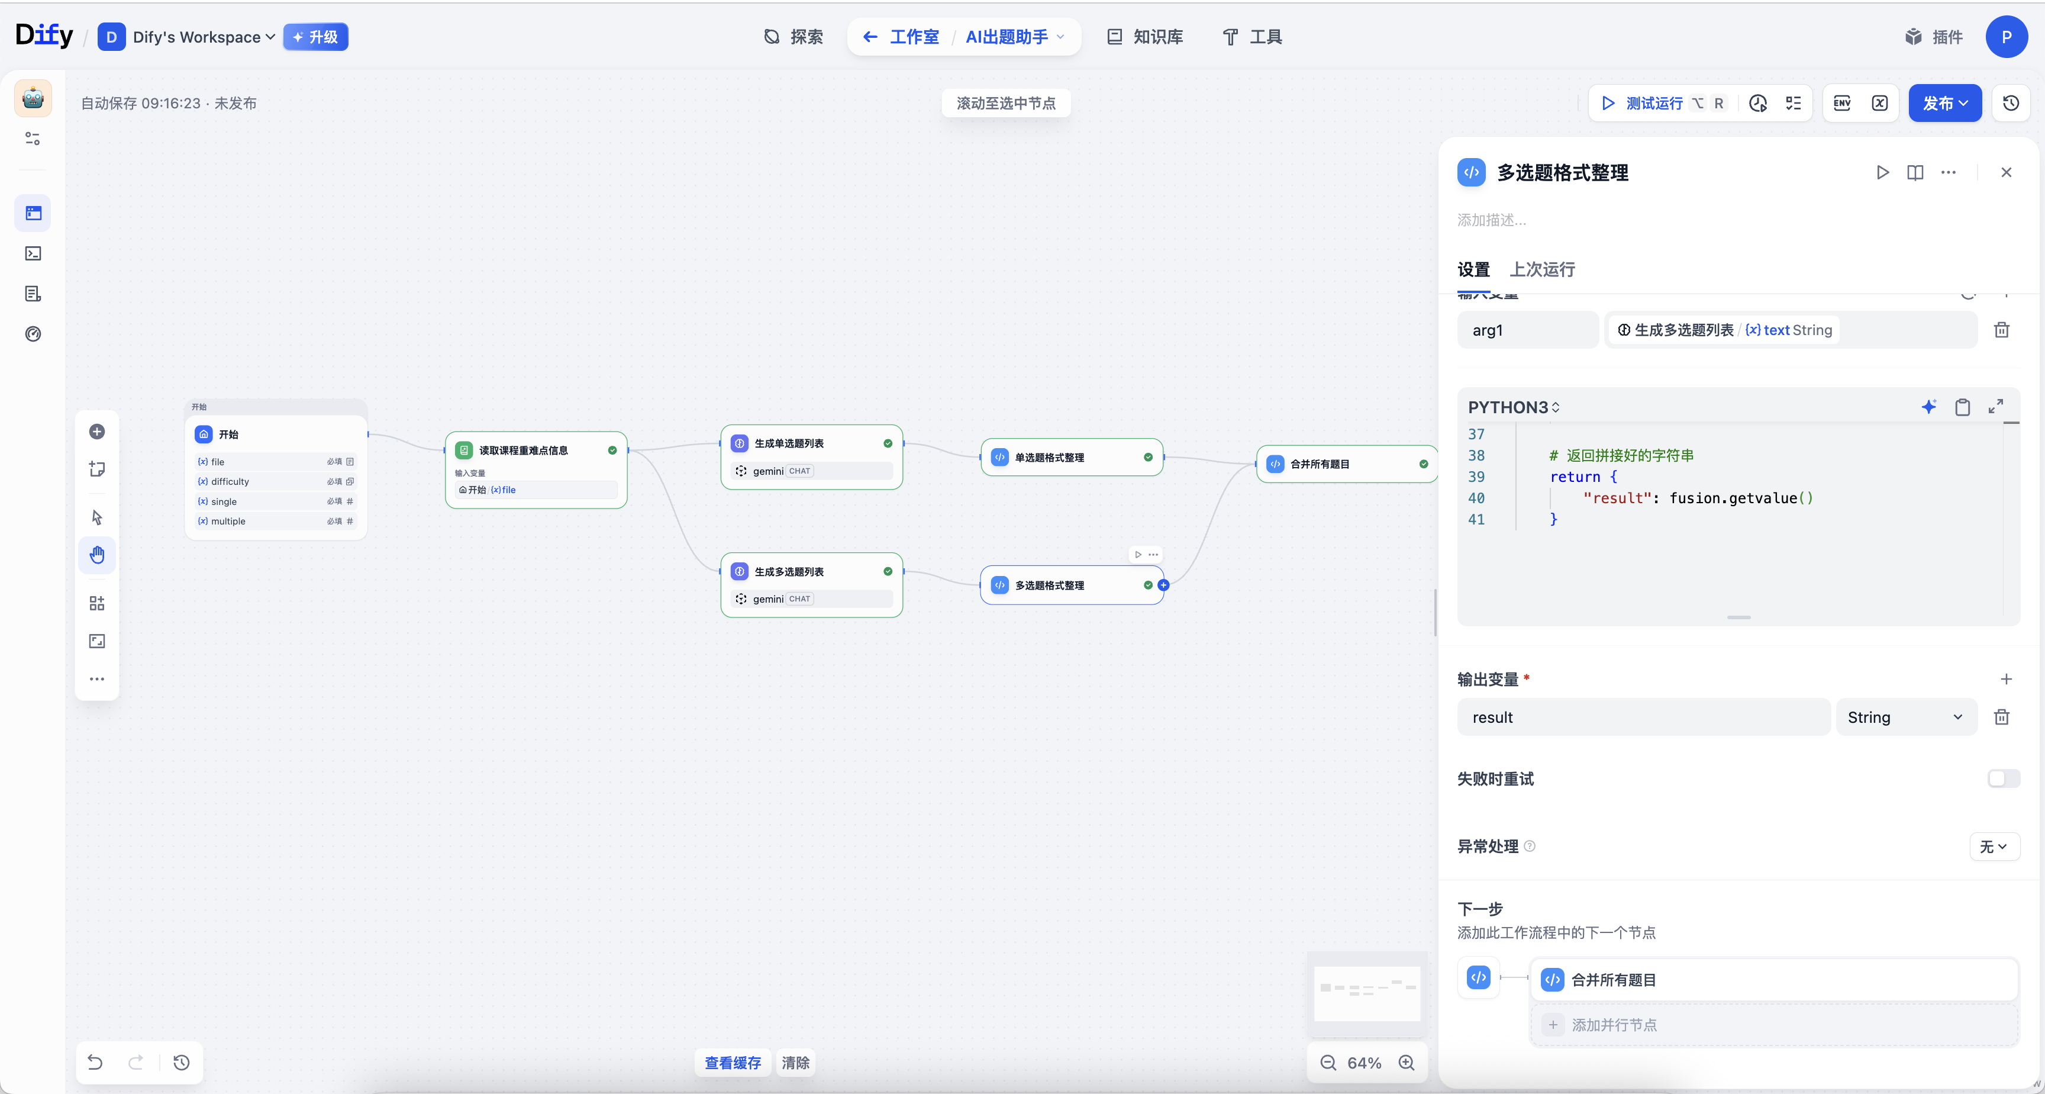Viewport: 2045px width, 1094px height.
Task: Expand the code editor to fullscreen
Action: [1995, 407]
